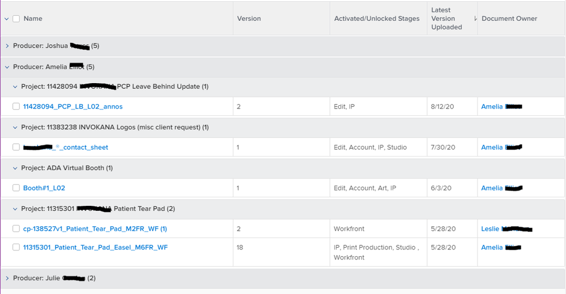Click the Leslie document owner link
566x294 pixels.
[x=491, y=228]
